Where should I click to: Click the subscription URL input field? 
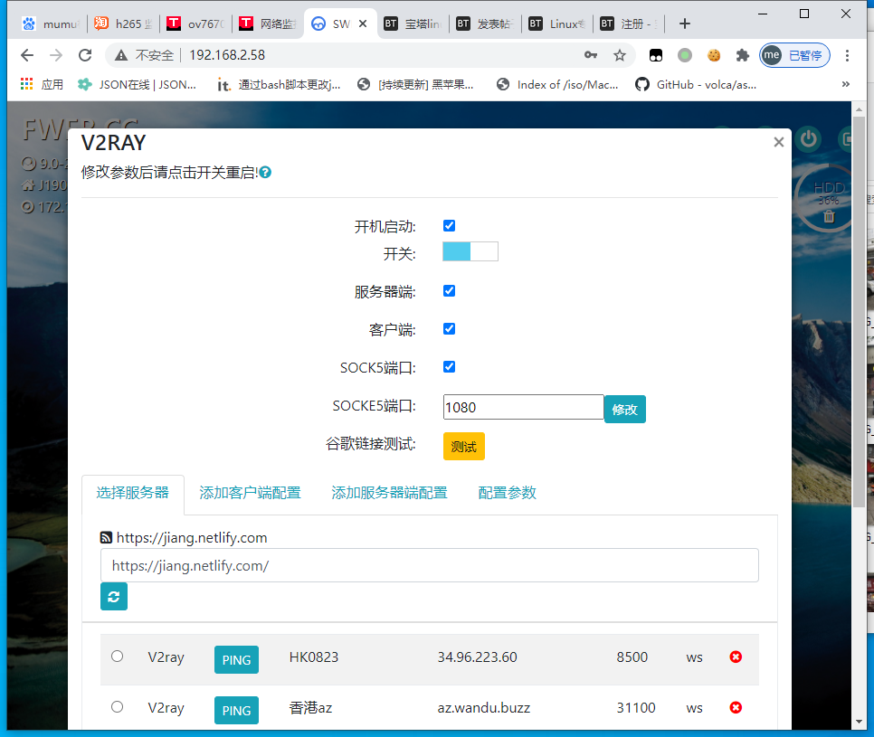[x=429, y=566]
